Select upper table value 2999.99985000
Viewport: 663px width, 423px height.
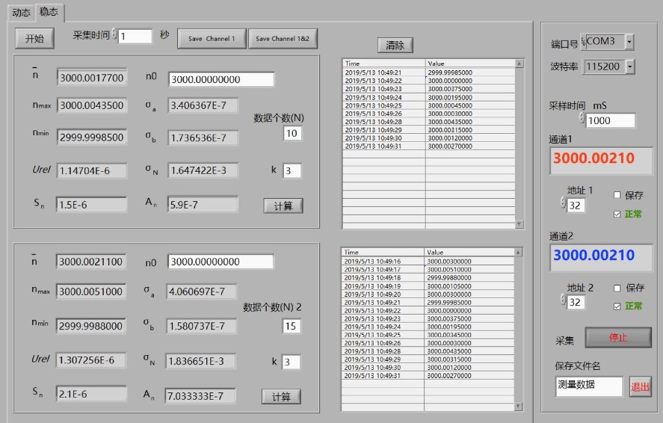[x=470, y=72]
